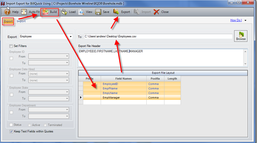
Task: Click the red X Close icon
Action: coord(156,12)
